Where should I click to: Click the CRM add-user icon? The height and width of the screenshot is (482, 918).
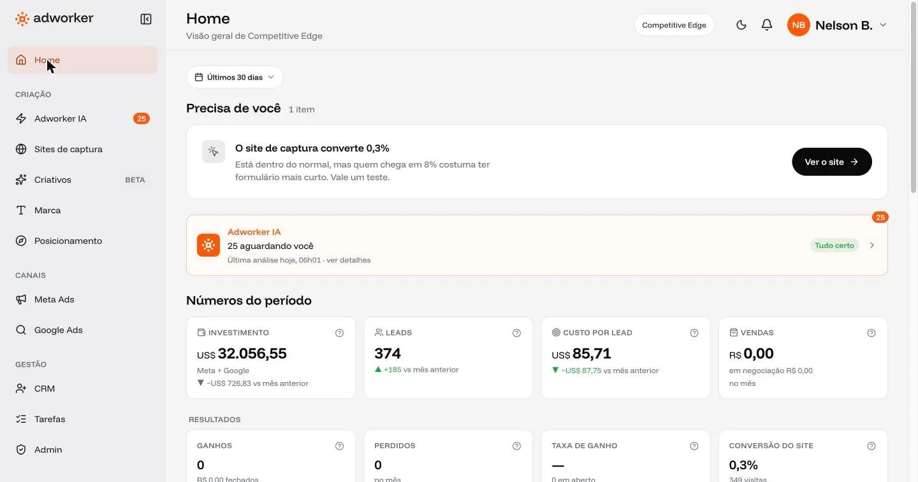(x=21, y=388)
